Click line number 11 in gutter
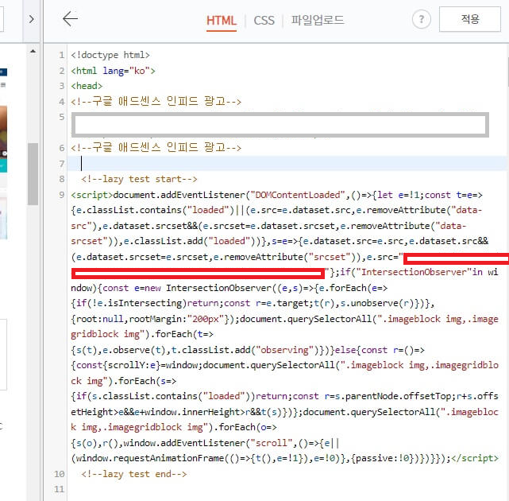 [x=60, y=489]
